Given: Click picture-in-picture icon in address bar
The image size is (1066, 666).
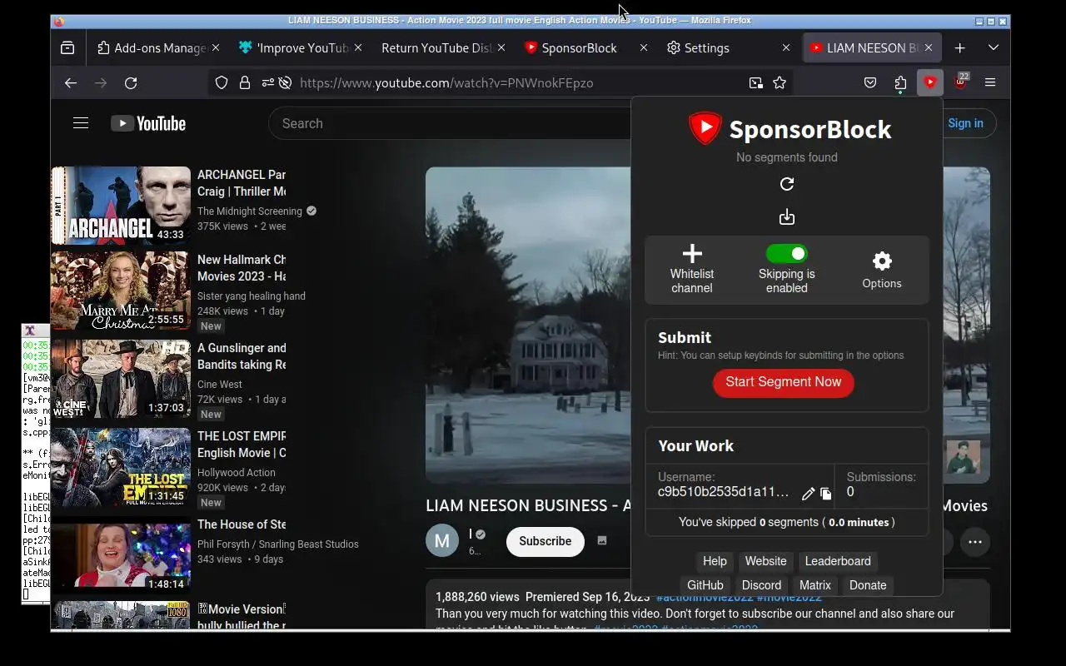Looking at the screenshot, I should pos(755,82).
